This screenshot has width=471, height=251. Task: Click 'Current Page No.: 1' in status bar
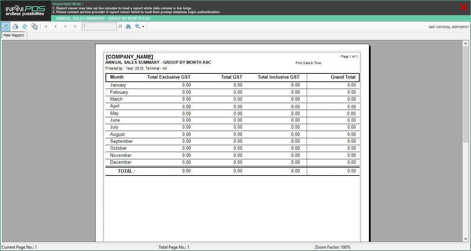click(19, 247)
